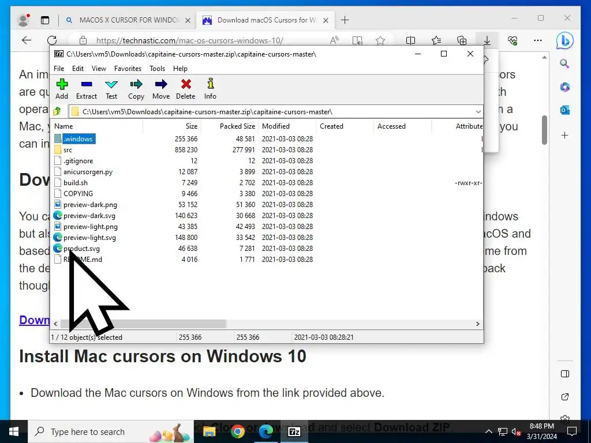This screenshot has width=591, height=443.
Task: Open a new browser tab
Action: [x=345, y=20]
